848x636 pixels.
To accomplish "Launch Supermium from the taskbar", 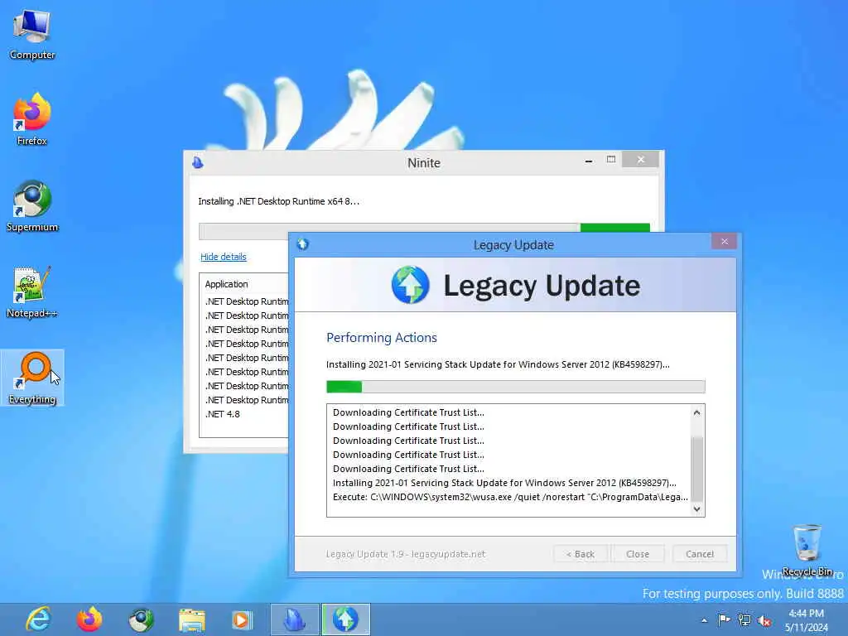I will click(141, 619).
